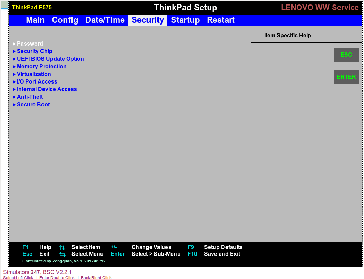Click the arrow beside I/O Port Access
This screenshot has height=279, width=364.
(14, 82)
